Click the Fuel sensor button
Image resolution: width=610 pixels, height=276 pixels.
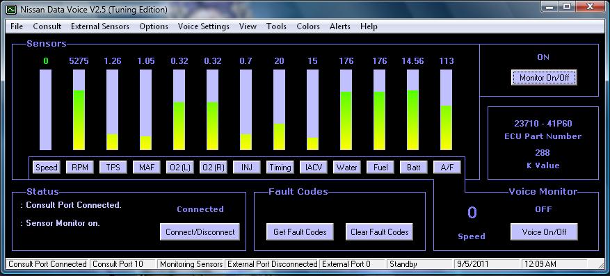(380, 168)
